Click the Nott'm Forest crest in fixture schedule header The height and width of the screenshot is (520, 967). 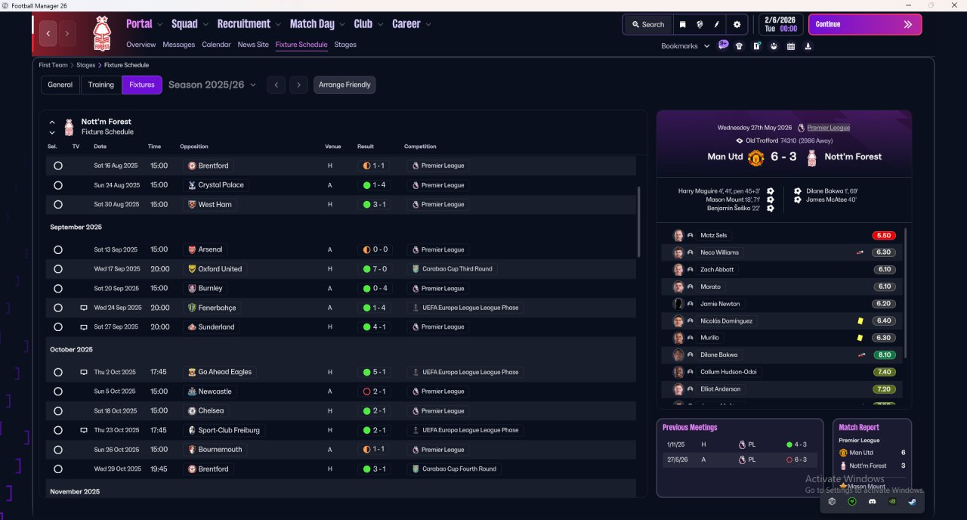click(69, 126)
